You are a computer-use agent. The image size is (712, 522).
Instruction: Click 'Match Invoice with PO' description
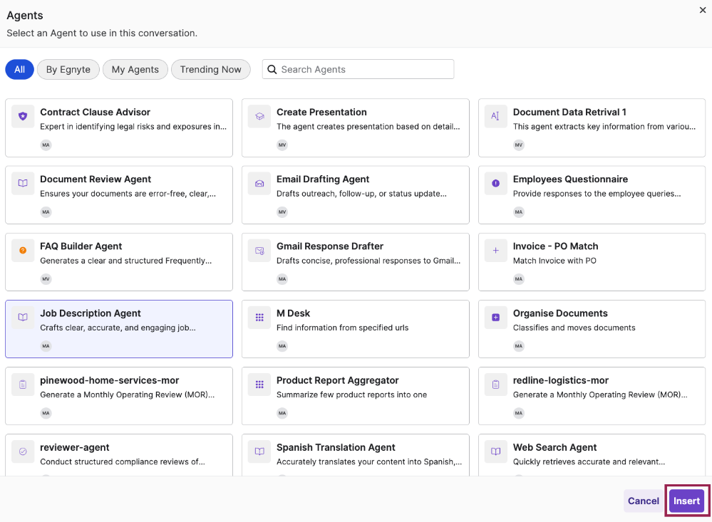coord(554,261)
